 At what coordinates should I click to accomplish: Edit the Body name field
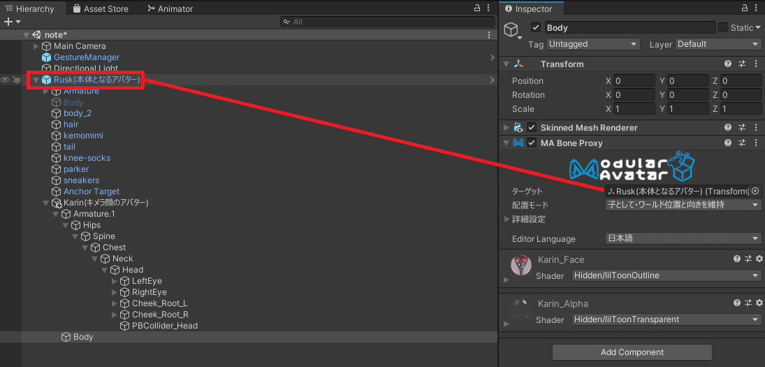630,28
